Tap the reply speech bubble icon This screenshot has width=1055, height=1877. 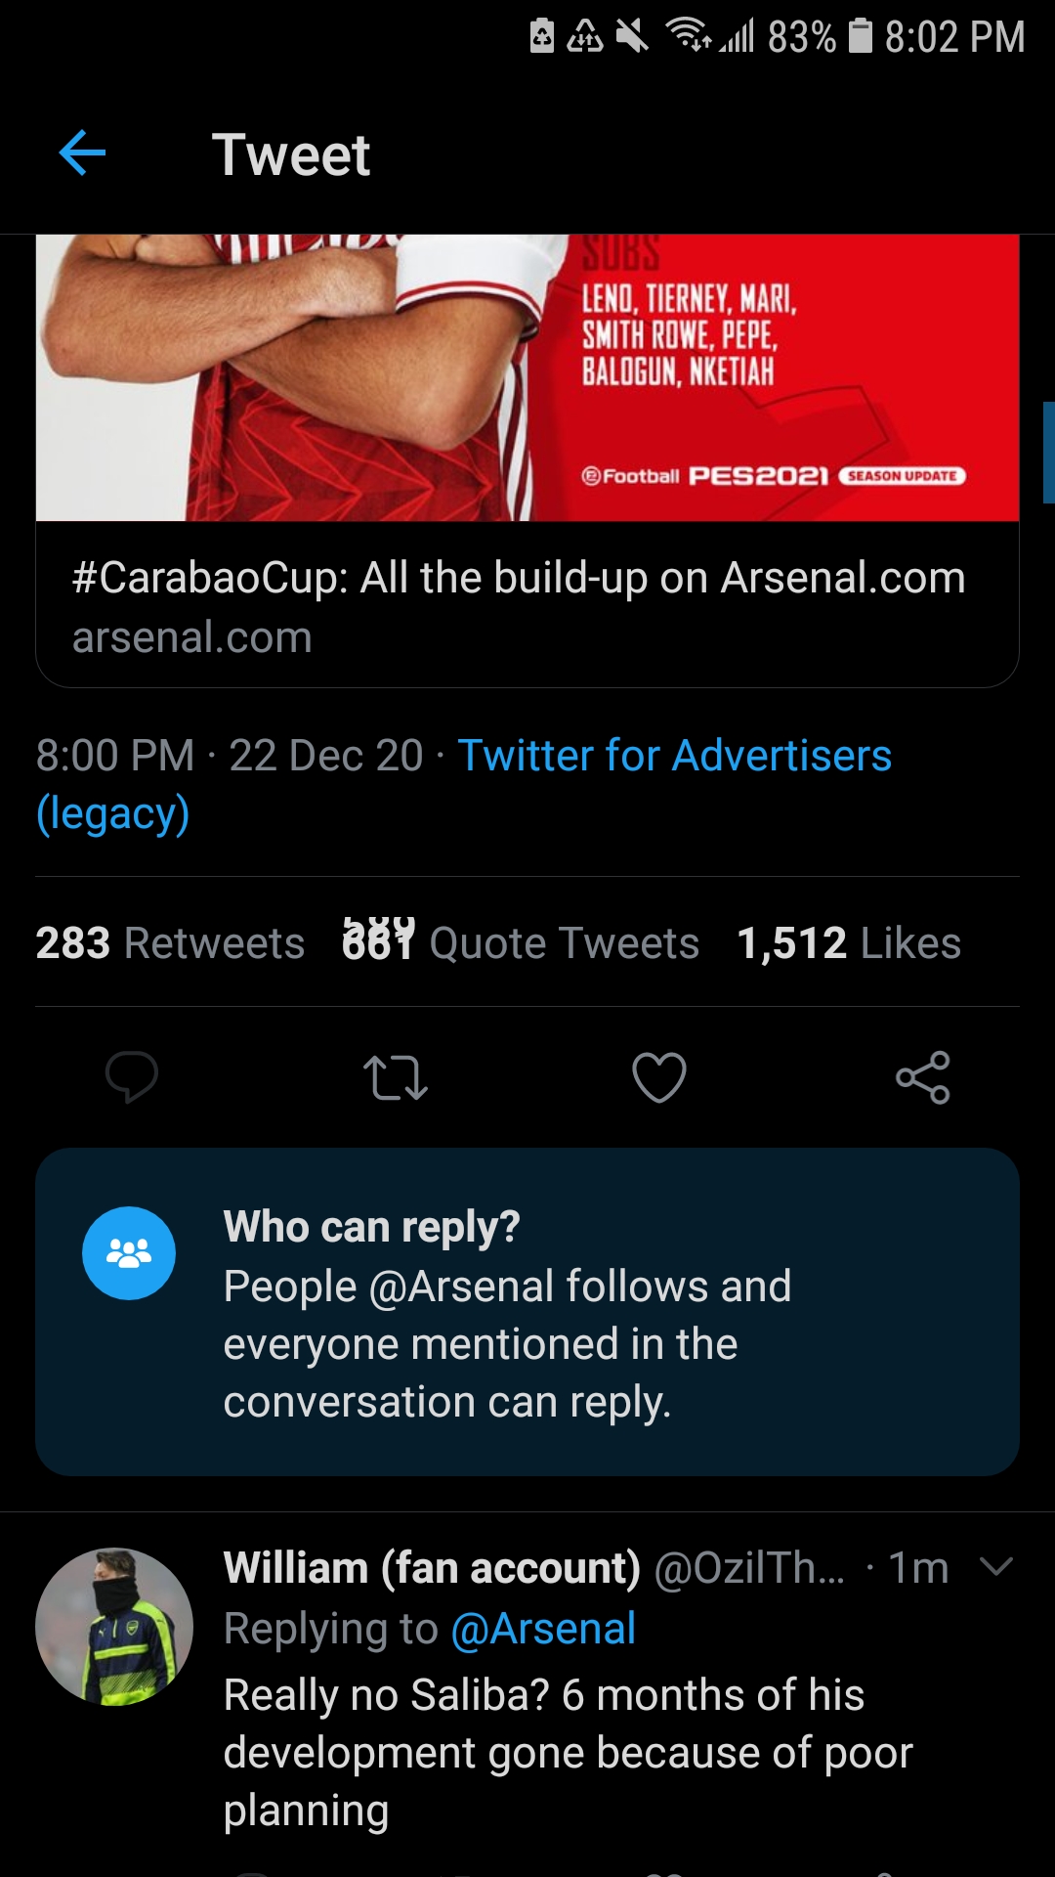tap(132, 1077)
